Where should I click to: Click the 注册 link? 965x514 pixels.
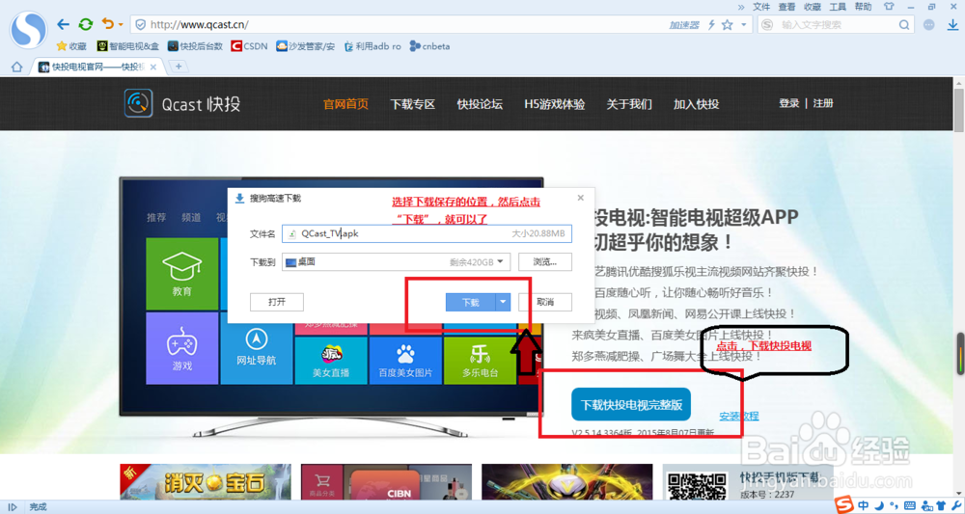823,103
